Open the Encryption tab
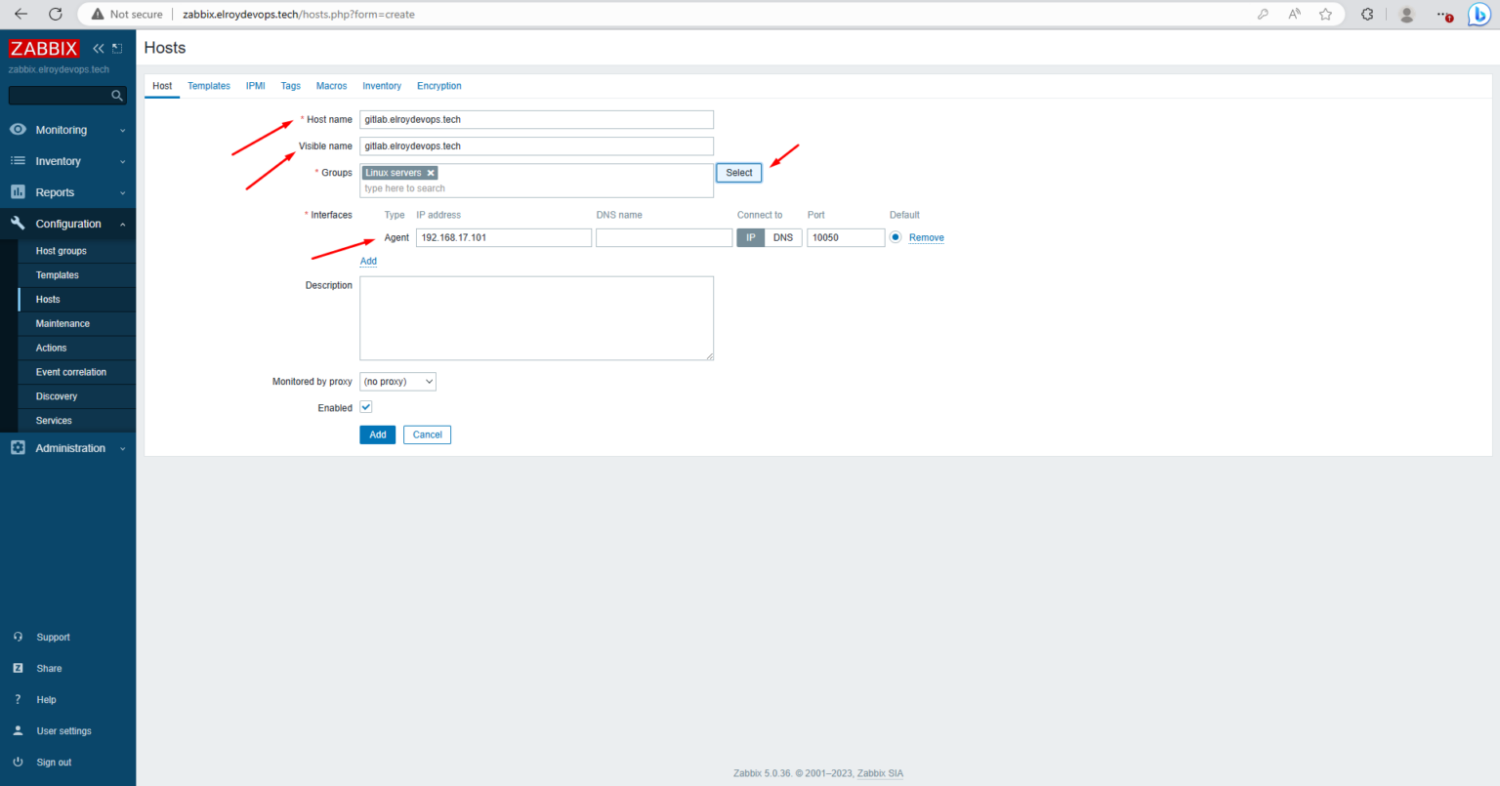The width and height of the screenshot is (1500, 786). pyautogui.click(x=438, y=86)
